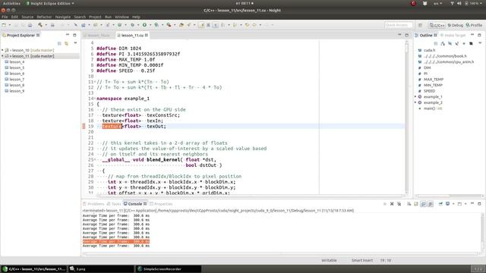486x273 pixels.
Task: Click the network icon in top bar
Action: [x=452, y=3]
